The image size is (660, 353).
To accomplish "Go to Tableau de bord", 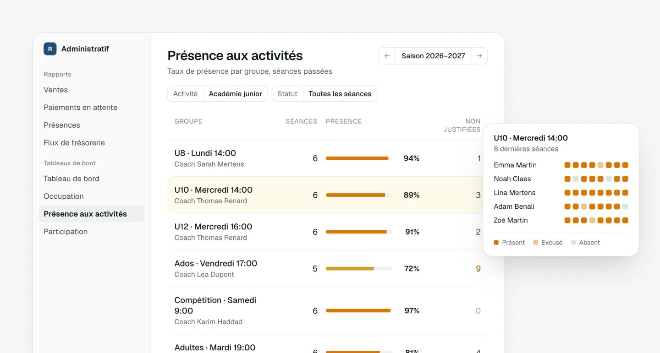I will click(x=71, y=179).
